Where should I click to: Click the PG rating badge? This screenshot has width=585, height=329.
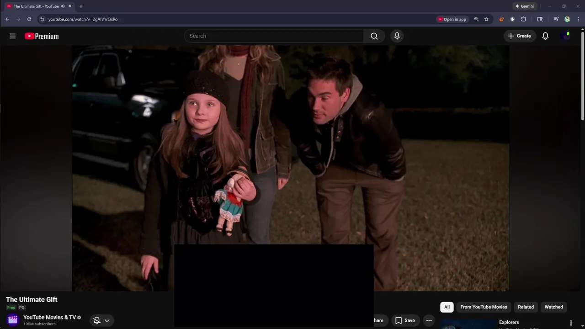click(x=21, y=308)
